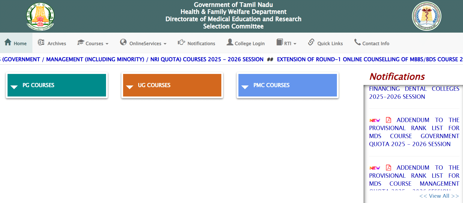Expand the PMC COURSES panel
463x203 pixels.
[x=287, y=85]
